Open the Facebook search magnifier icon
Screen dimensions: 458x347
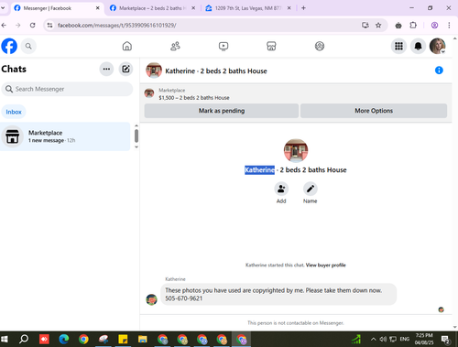pos(28,46)
